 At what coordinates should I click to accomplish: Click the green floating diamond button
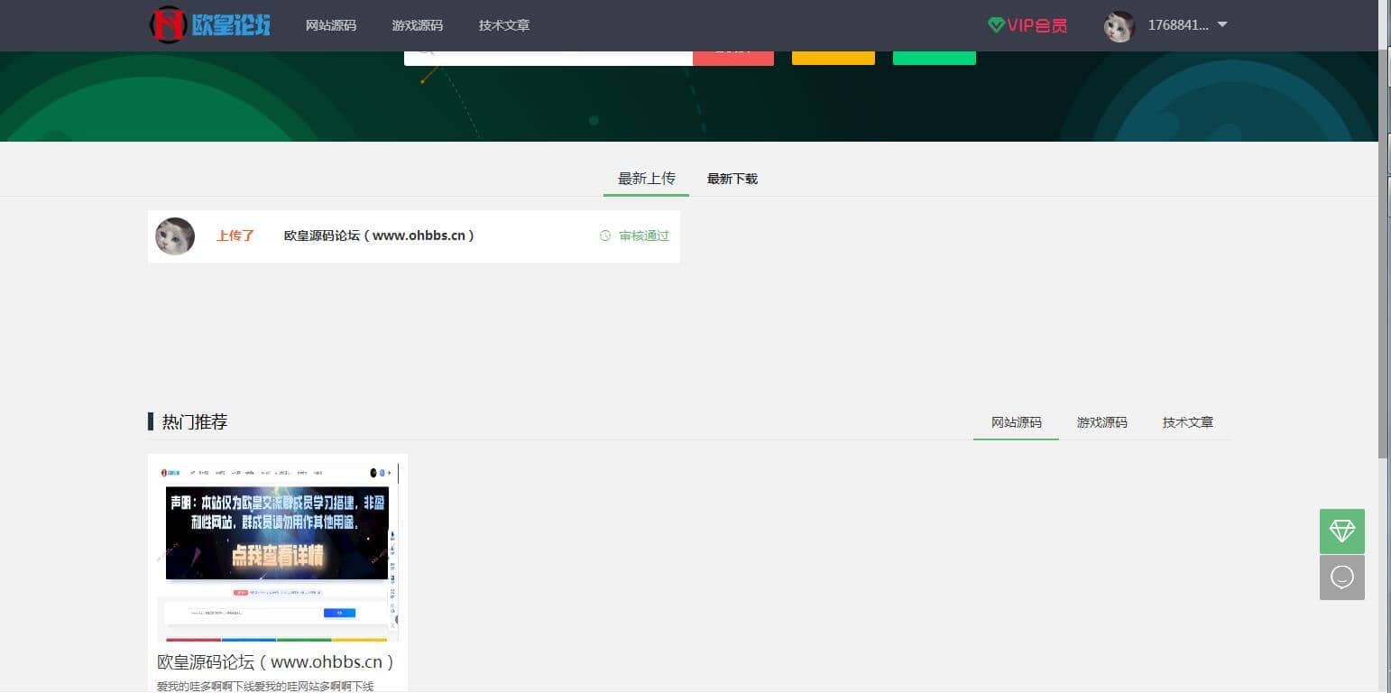(x=1341, y=531)
